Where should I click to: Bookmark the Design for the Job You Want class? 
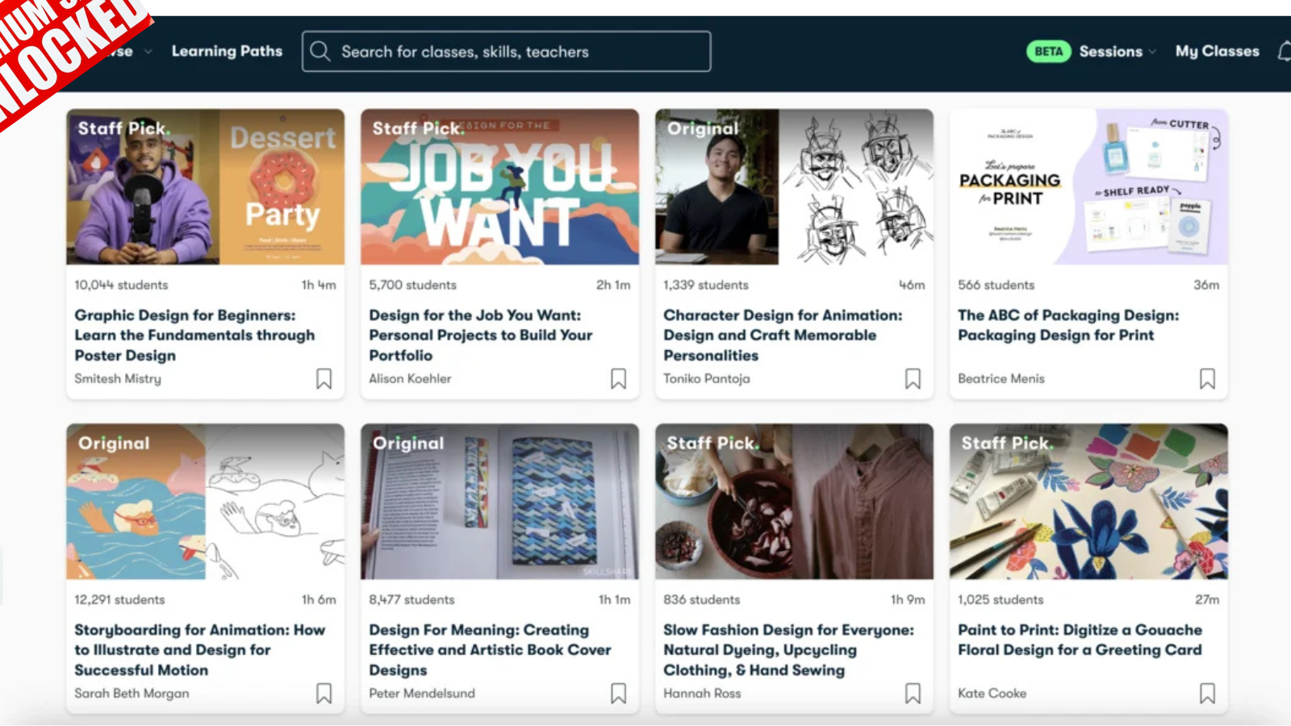(619, 378)
